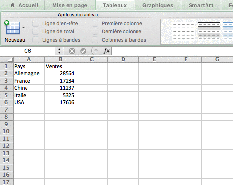The height and width of the screenshot is (185, 233).
Task: Click the cell with value 11237
Action: 60,88
